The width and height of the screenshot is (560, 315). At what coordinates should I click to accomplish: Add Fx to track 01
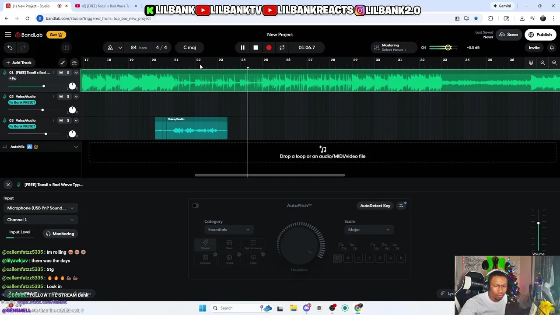13,78
